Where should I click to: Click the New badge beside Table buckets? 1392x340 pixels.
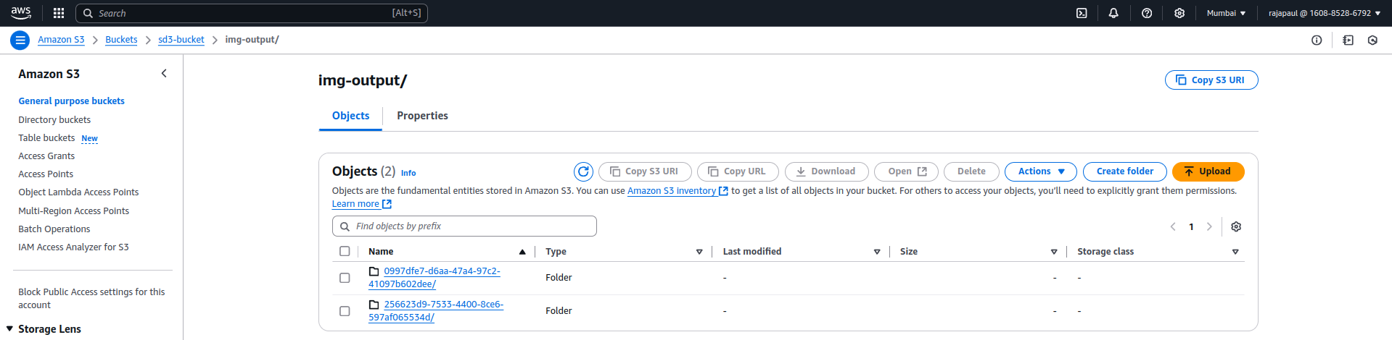[x=89, y=138]
